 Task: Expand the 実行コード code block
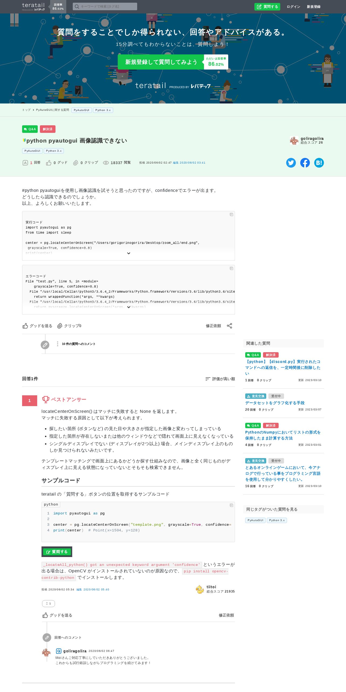129,253
